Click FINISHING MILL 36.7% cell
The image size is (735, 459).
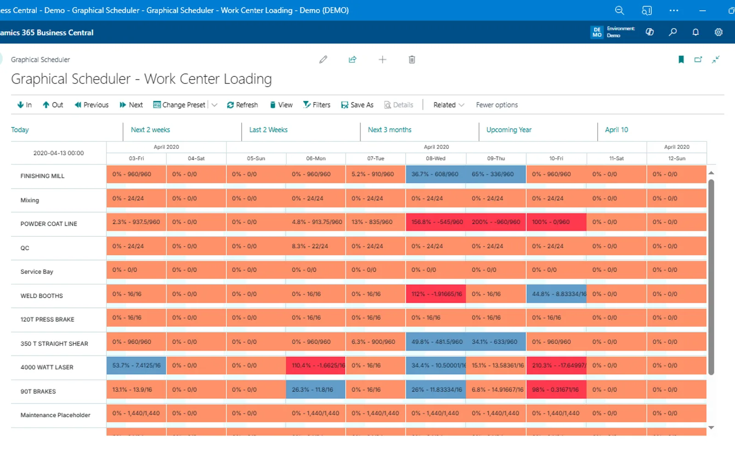point(435,174)
